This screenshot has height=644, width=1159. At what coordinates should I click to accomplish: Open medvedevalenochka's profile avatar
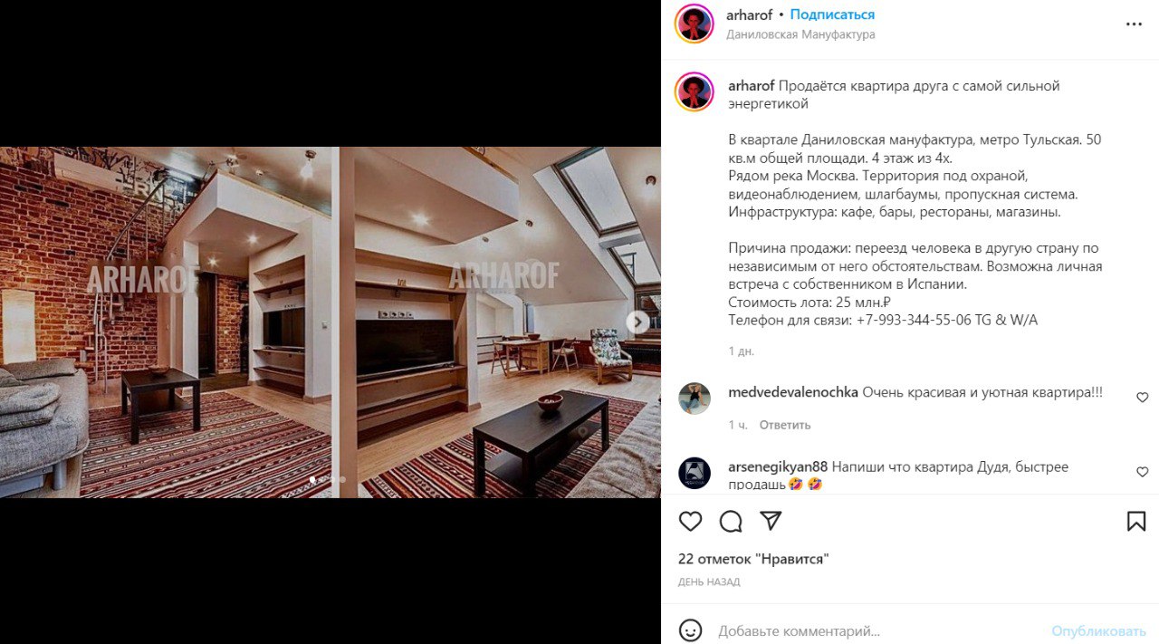pyautogui.click(x=694, y=399)
